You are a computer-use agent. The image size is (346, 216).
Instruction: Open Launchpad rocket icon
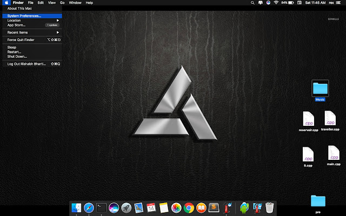point(126,207)
